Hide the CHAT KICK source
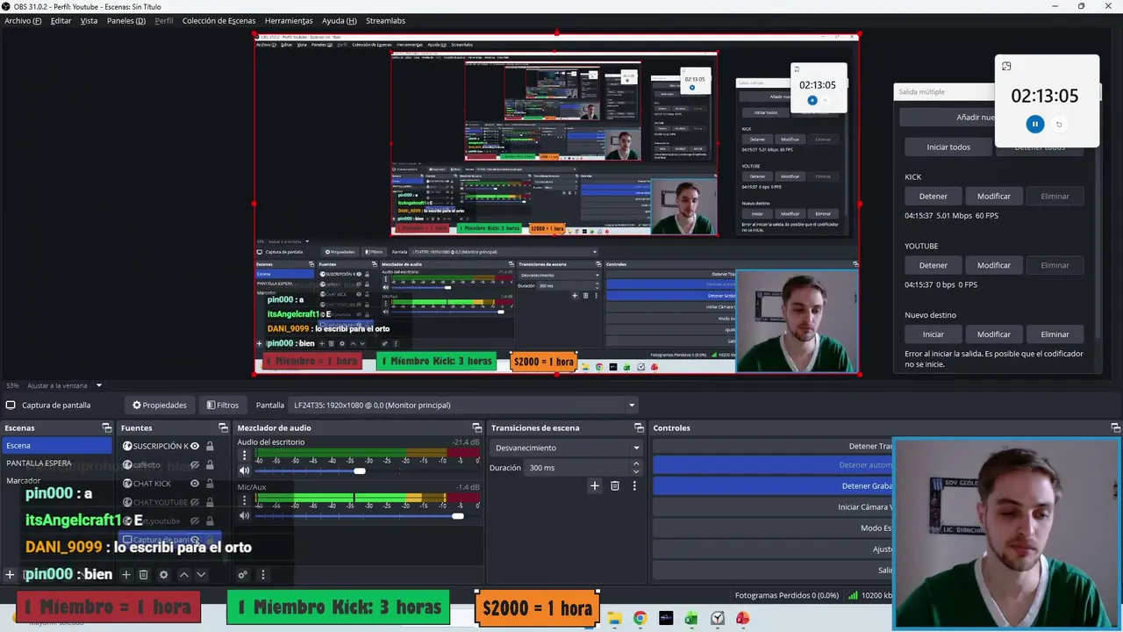1123x632 pixels. (x=195, y=484)
